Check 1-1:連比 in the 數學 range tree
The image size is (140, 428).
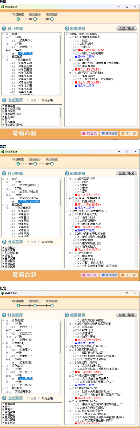coord(76,40)
